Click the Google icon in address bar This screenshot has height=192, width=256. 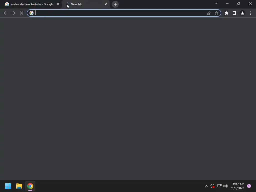pyautogui.click(x=31, y=13)
